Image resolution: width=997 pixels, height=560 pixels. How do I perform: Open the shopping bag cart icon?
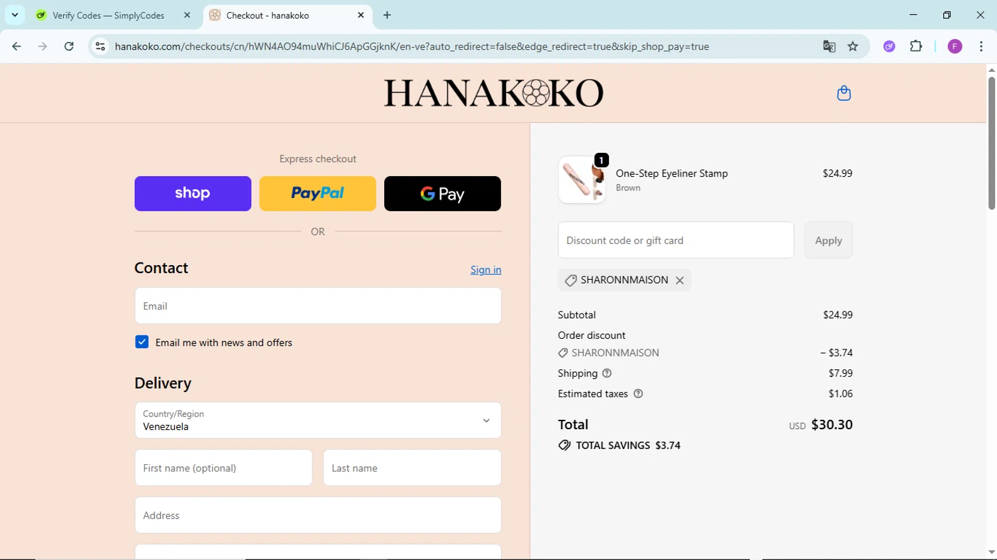pos(843,93)
